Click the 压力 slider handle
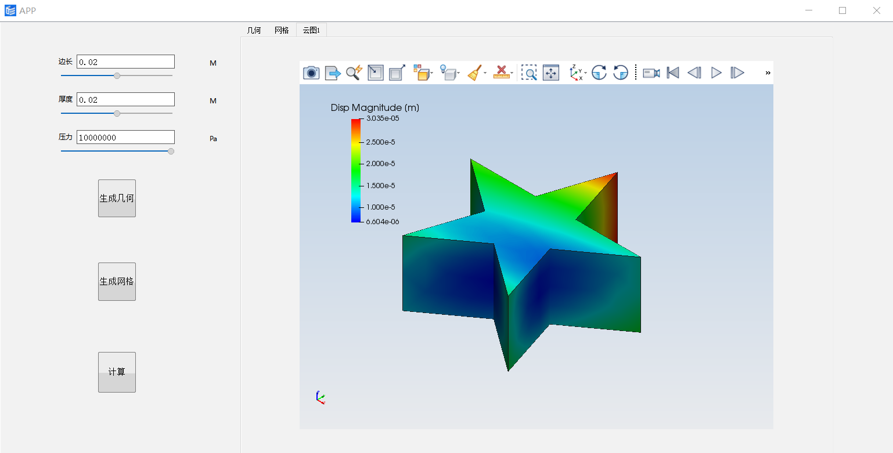Image resolution: width=893 pixels, height=453 pixels. [171, 151]
